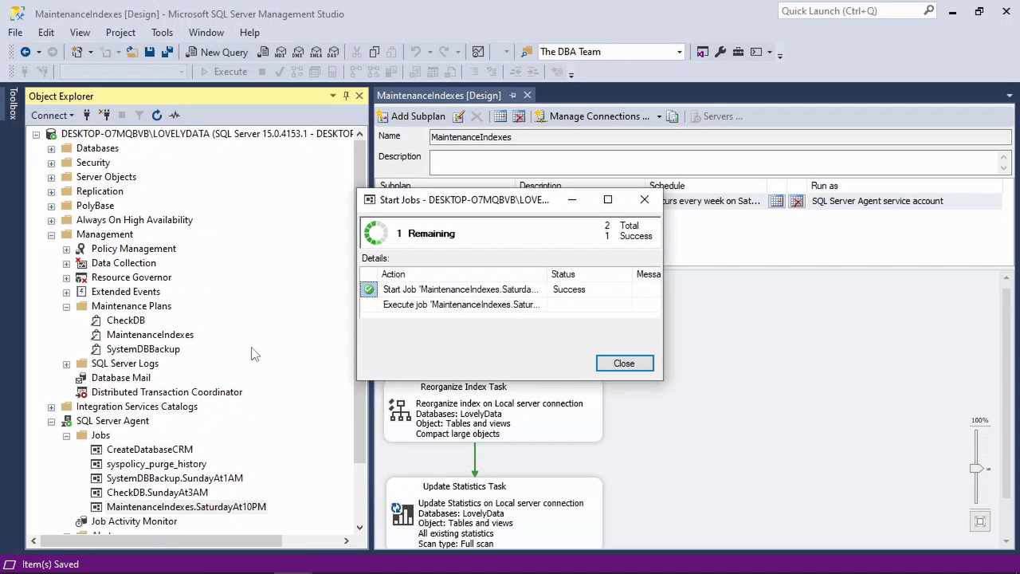Click the subplan properties edit icon
The width and height of the screenshot is (1020, 574).
[458, 116]
